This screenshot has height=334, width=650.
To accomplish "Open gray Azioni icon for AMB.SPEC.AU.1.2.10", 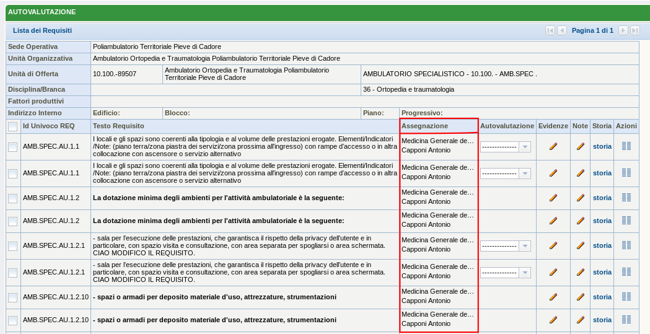I will 626,320.
